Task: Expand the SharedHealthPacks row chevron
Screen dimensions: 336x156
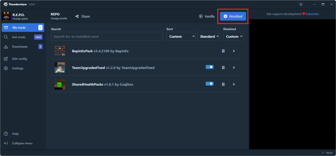Action: tap(234, 84)
